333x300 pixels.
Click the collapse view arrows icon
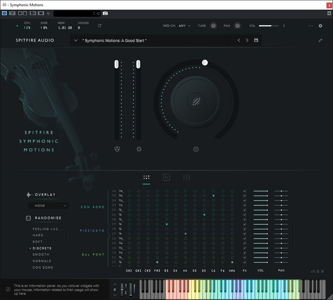(321, 40)
